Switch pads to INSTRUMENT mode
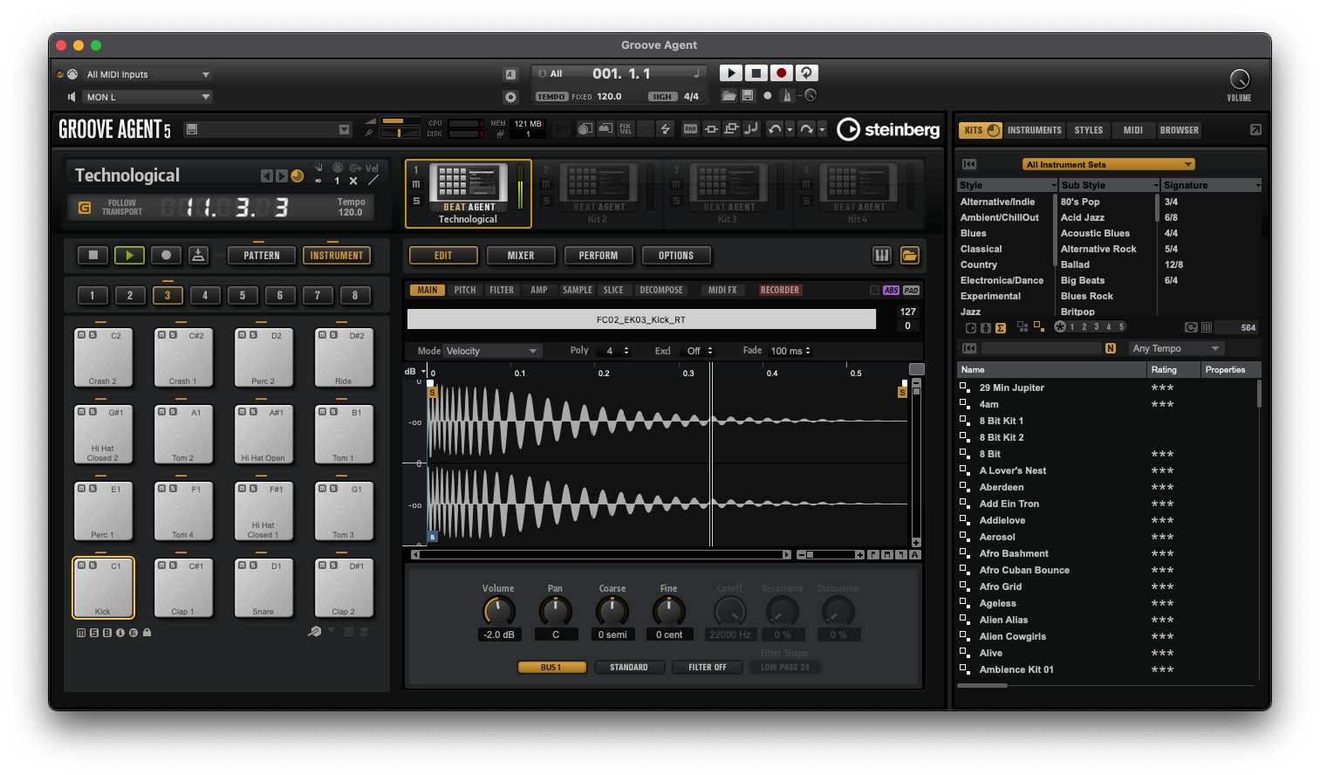 (x=337, y=256)
